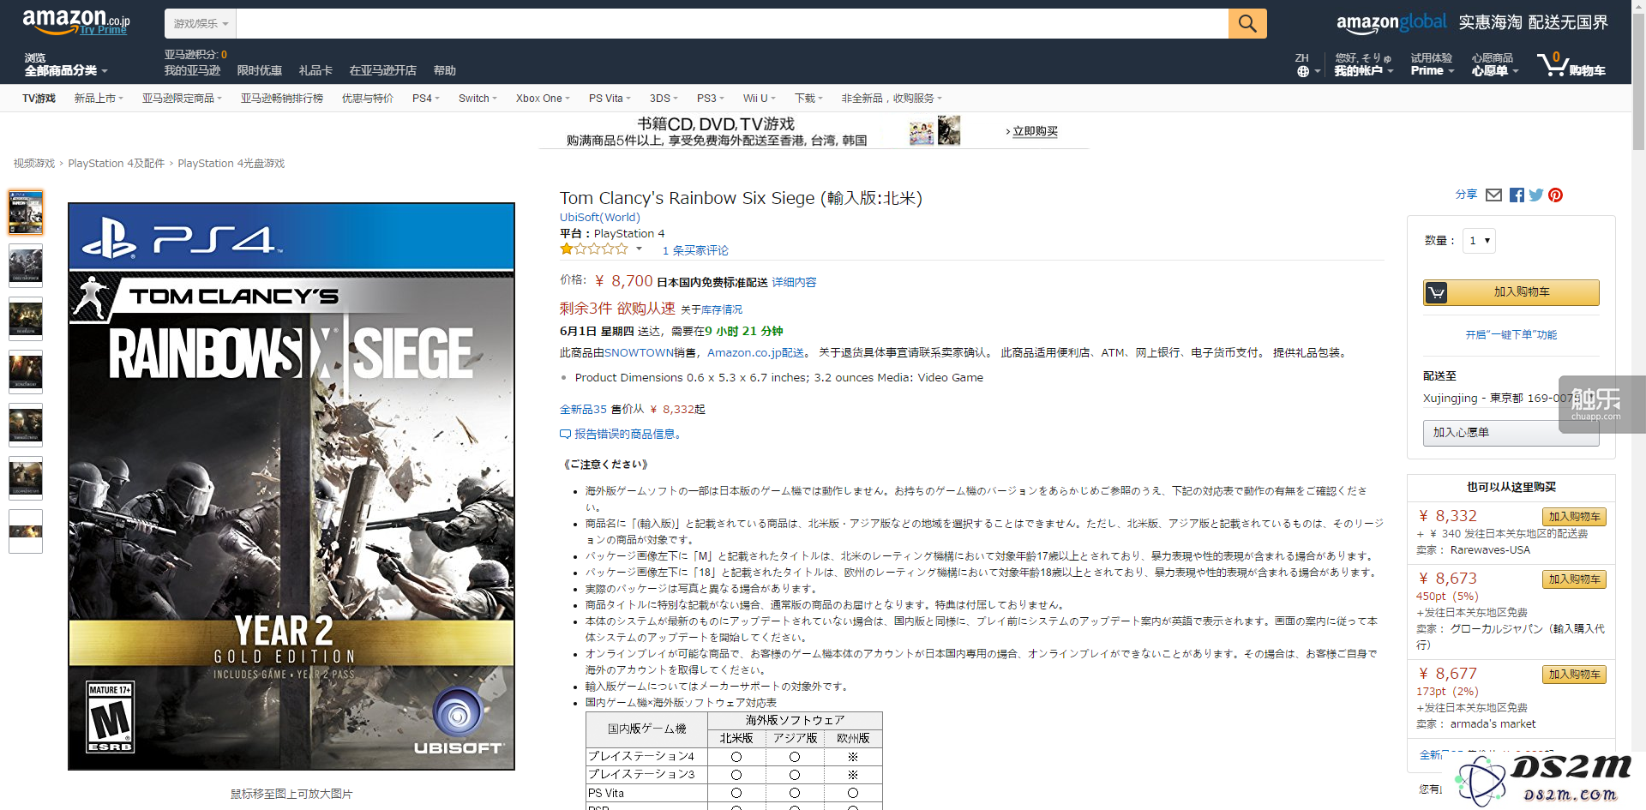Click the one-star rating icon
This screenshot has height=810, width=1646.
(593, 249)
